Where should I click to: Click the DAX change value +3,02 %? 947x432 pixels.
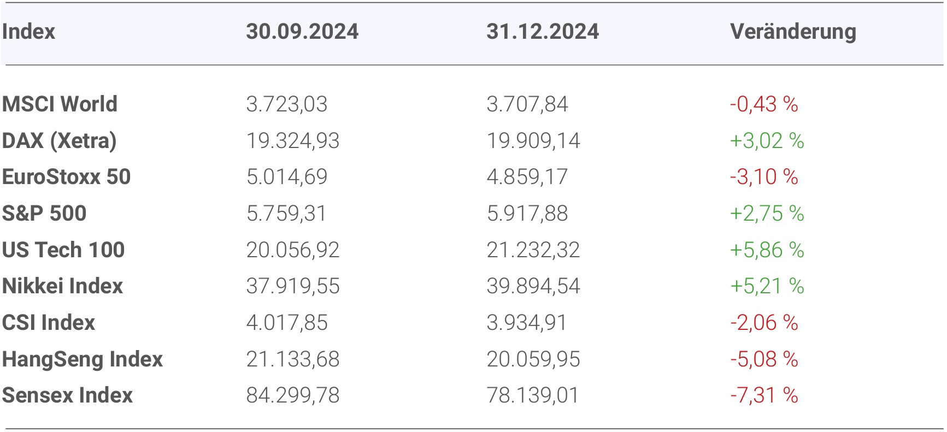[767, 140]
